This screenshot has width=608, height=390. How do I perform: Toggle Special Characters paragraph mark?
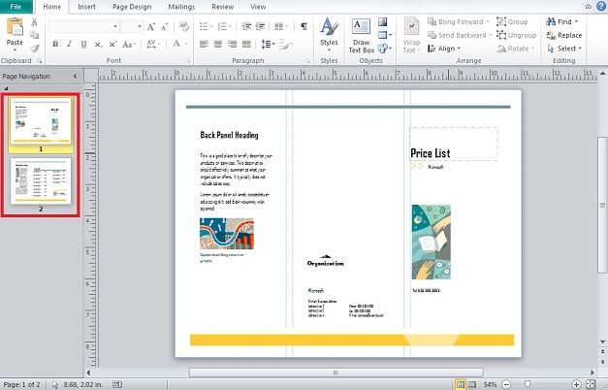point(304,26)
